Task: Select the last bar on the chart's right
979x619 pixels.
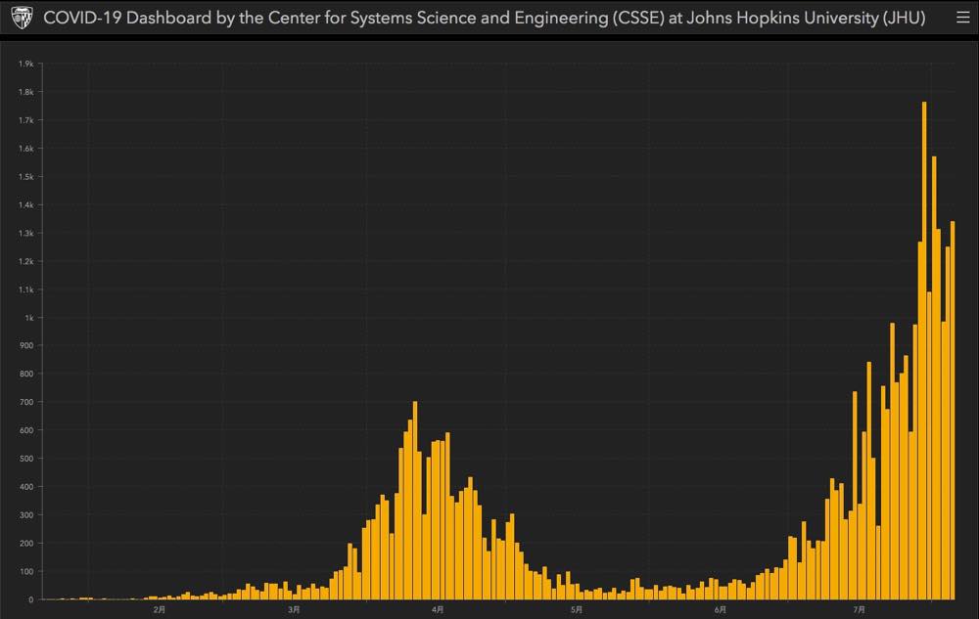Action: (953, 410)
